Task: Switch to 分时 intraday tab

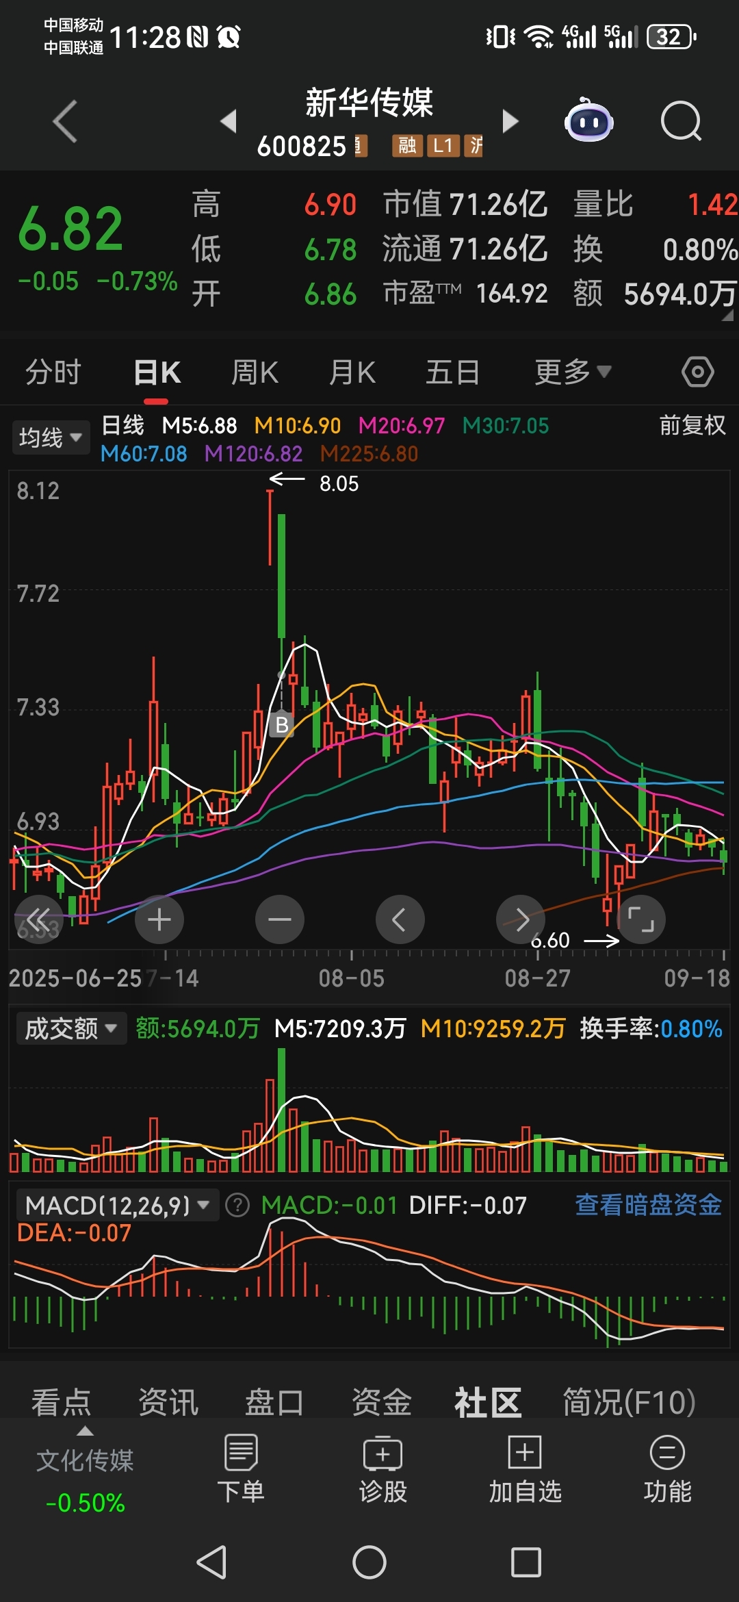Action: pos(53,372)
